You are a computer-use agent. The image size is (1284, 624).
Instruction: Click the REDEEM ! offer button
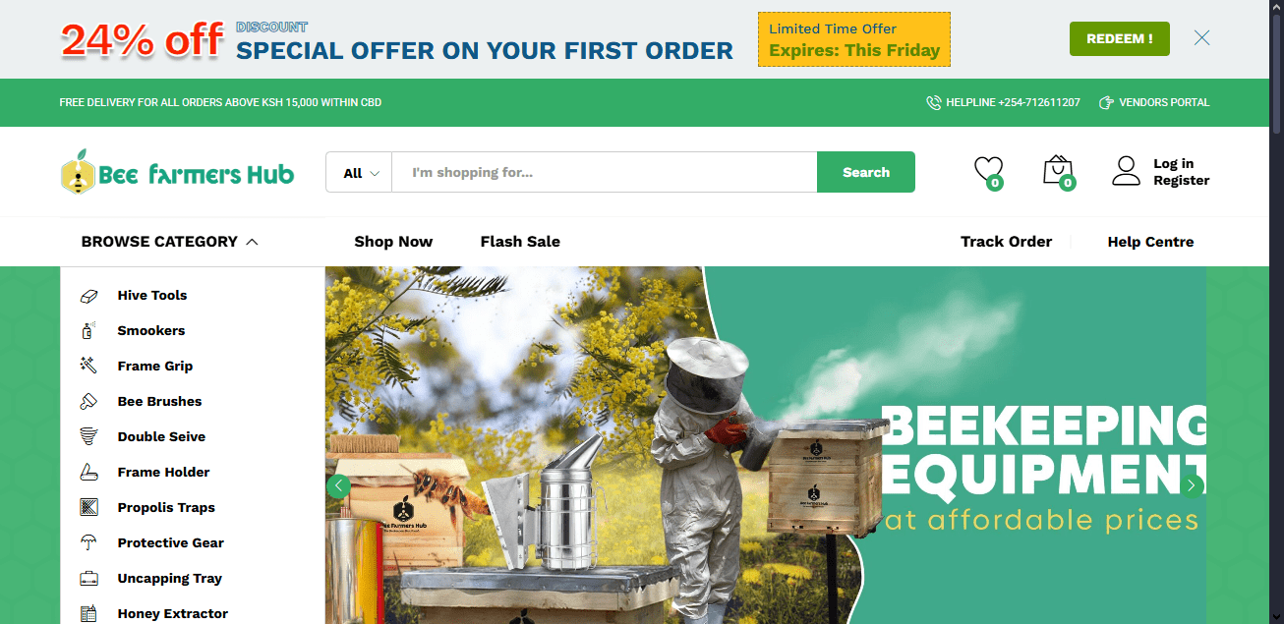tap(1120, 38)
